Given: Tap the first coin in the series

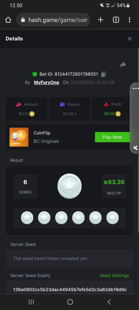Looking at the screenshot, I should [x=27, y=218].
